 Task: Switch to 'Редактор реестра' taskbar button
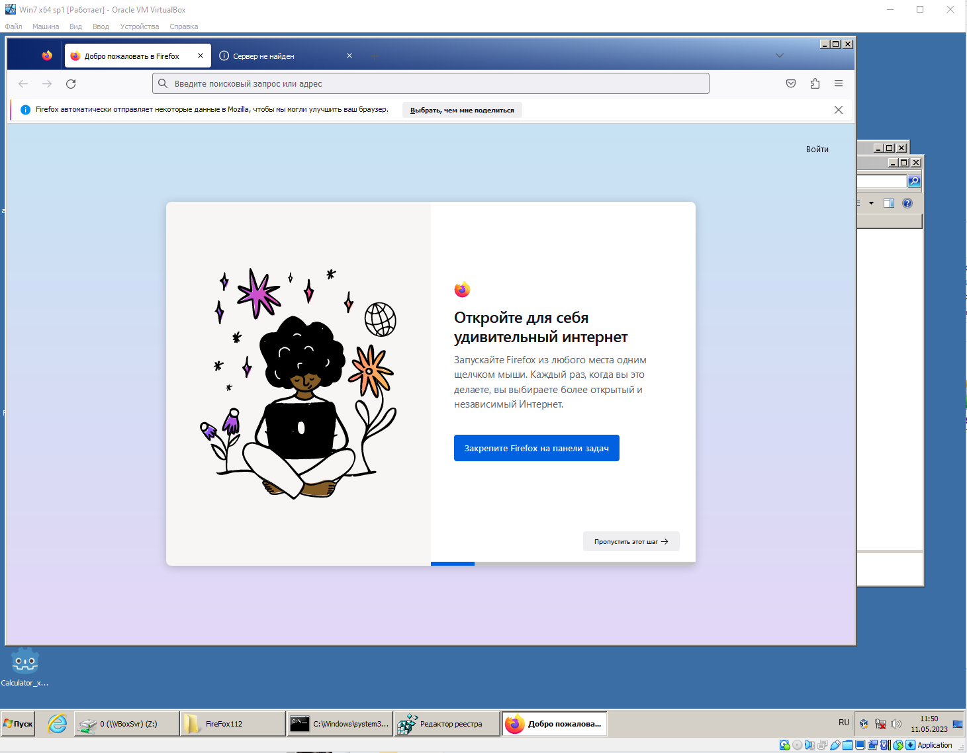(x=448, y=724)
